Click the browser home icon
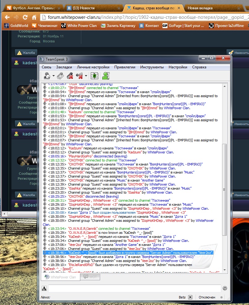Viewport: 249px width, 305px height. pyautogui.click(x=34, y=17)
